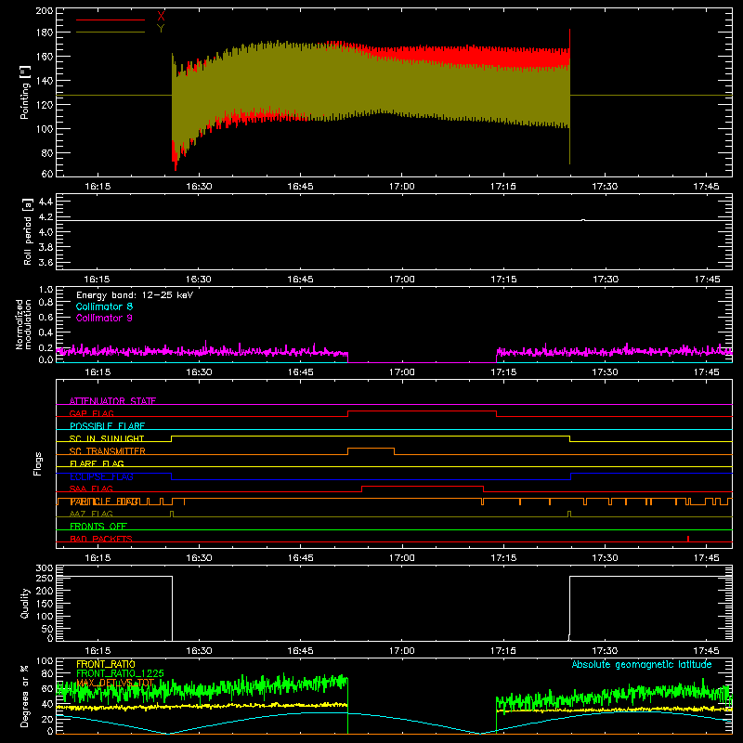This screenshot has width=743, height=743.
Task: Click the ATTENUATOR_STATE flag label
Action: tap(112, 401)
